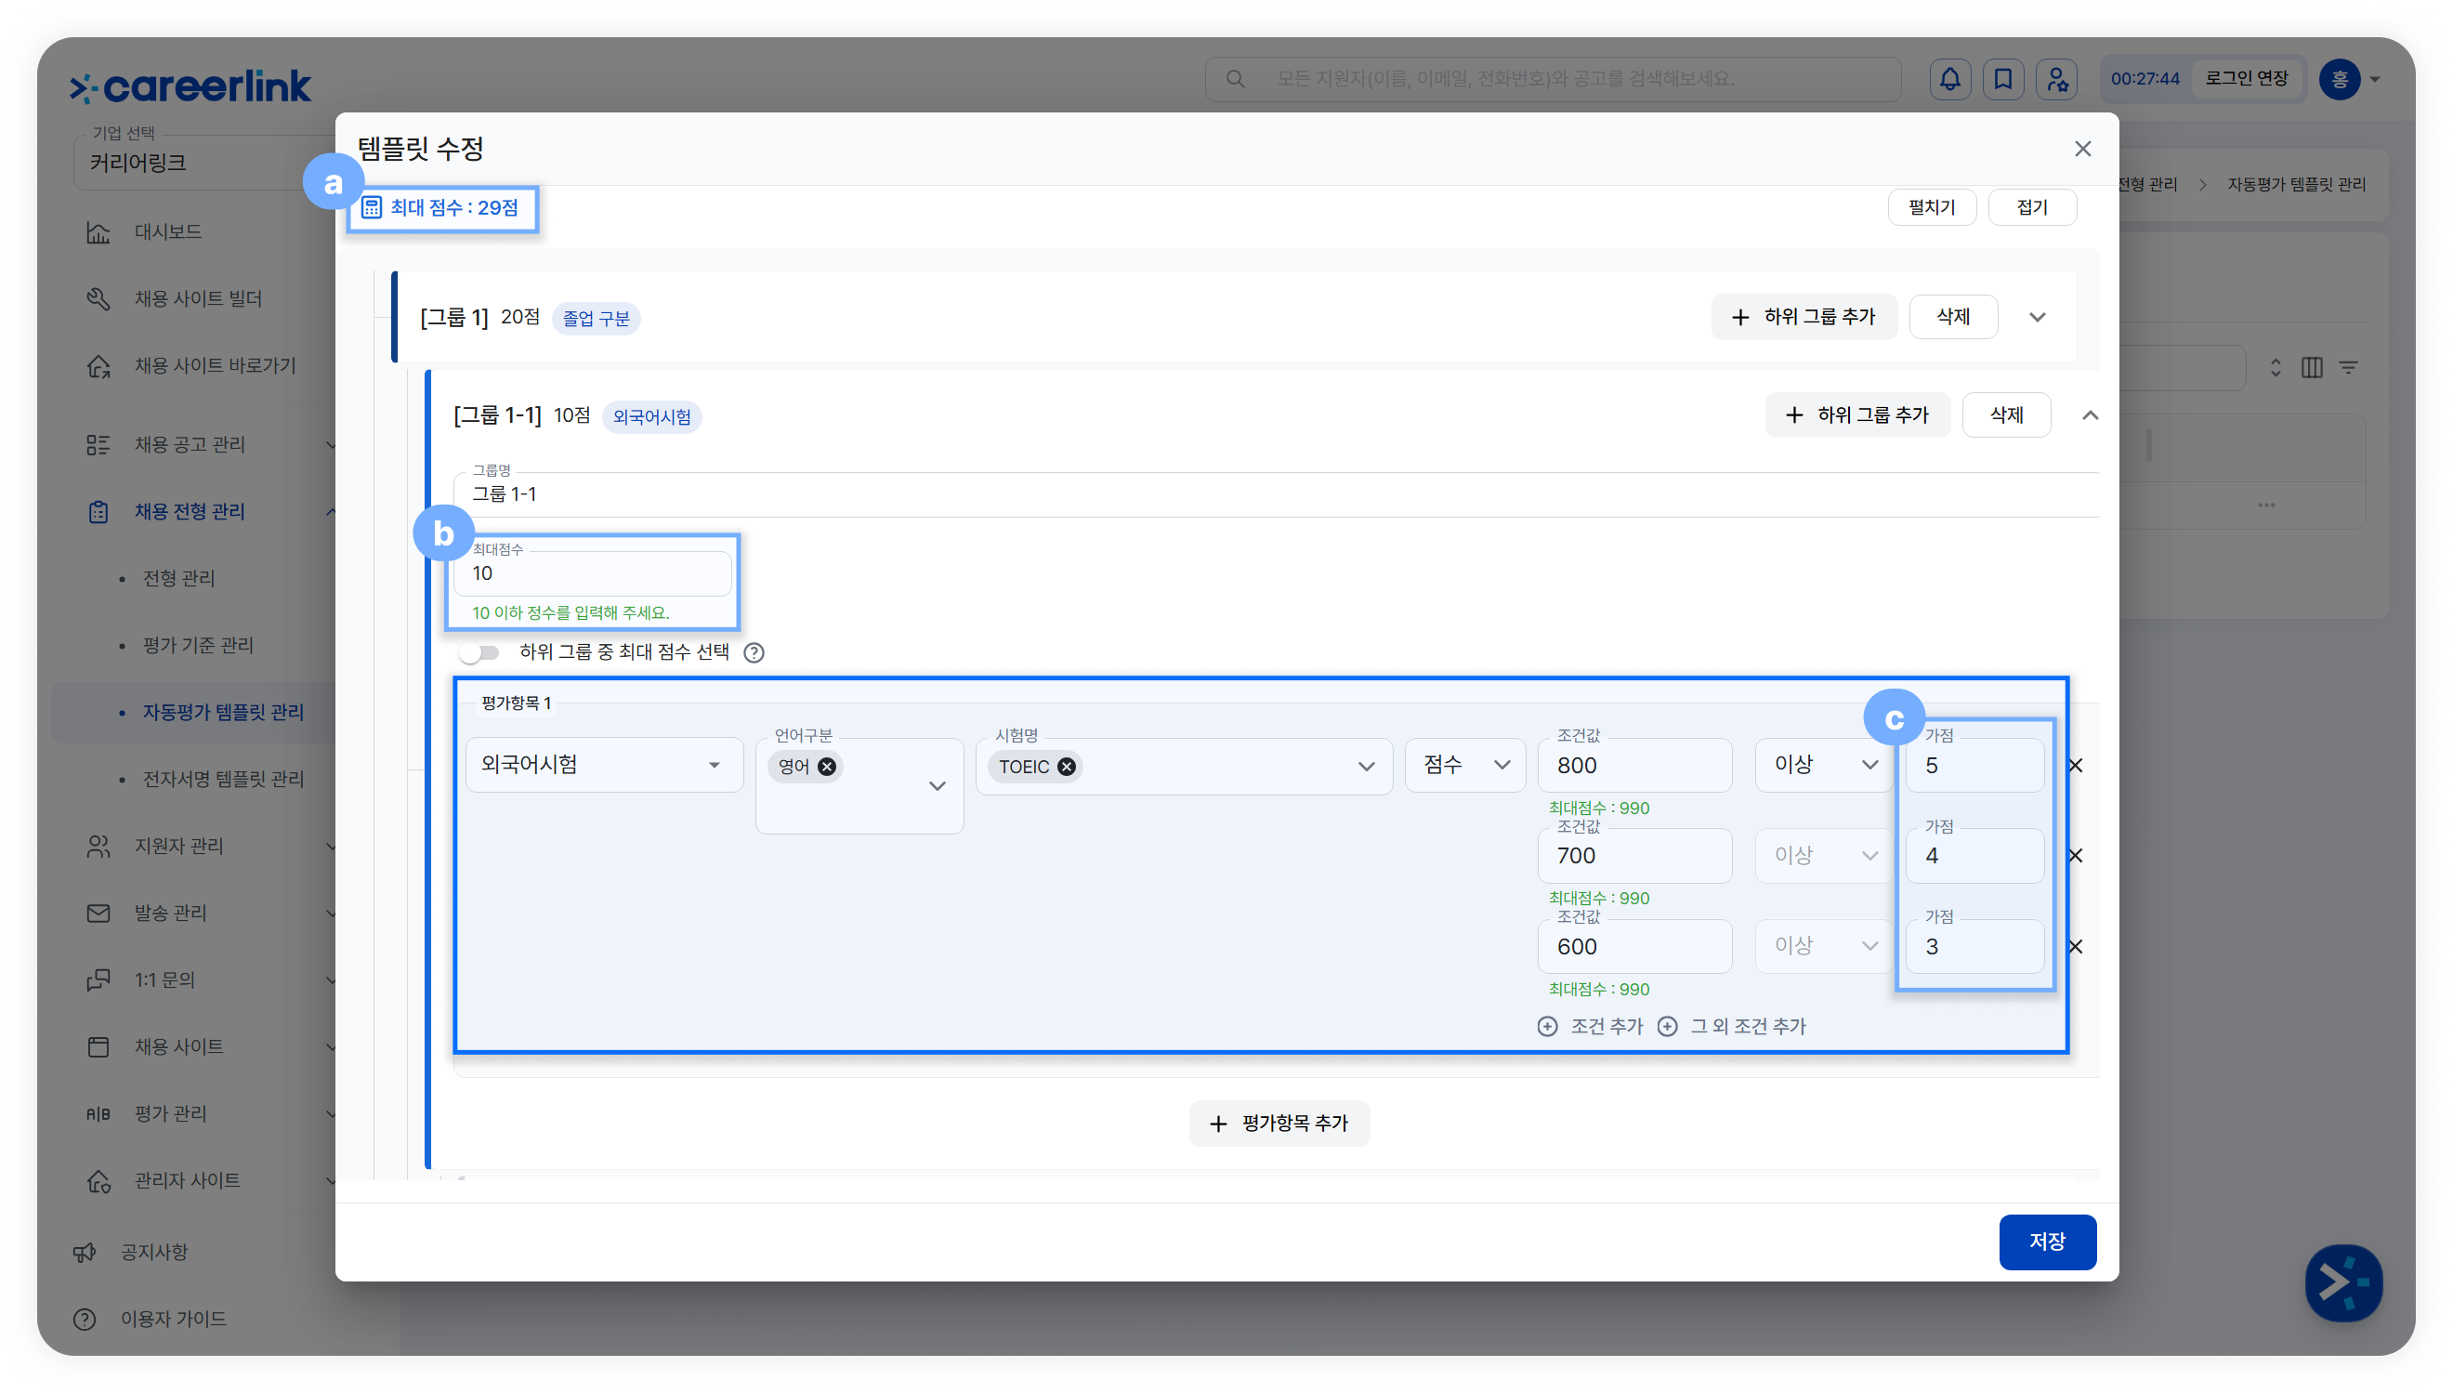The width and height of the screenshot is (2453, 1393).
Task: Click the global applicant search field
Action: (x=1553, y=78)
